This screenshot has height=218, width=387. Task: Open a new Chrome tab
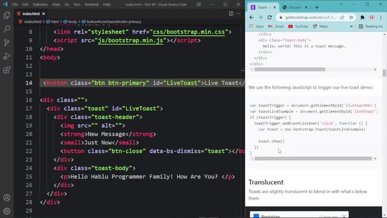pyautogui.click(x=317, y=7)
